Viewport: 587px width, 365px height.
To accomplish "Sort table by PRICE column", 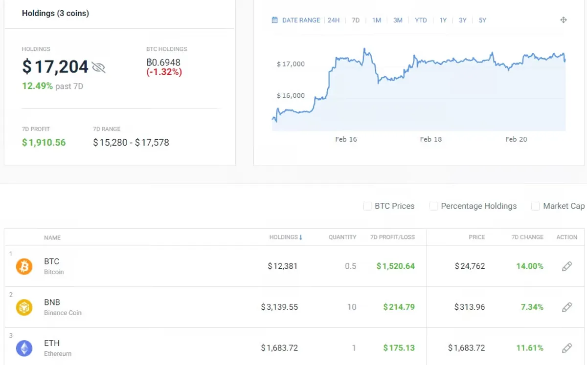I will pyautogui.click(x=477, y=237).
